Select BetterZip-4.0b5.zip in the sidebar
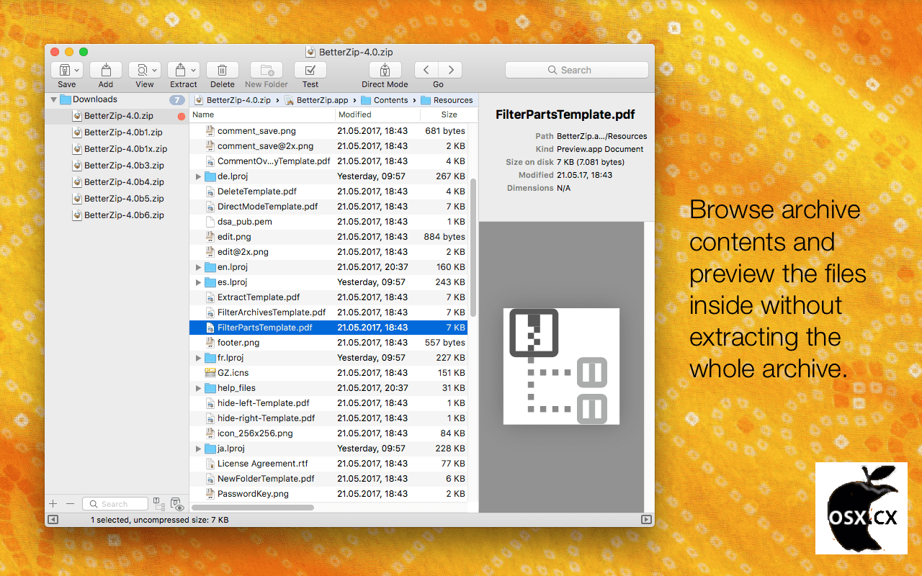Viewport: 922px width, 576px height. 117,199
